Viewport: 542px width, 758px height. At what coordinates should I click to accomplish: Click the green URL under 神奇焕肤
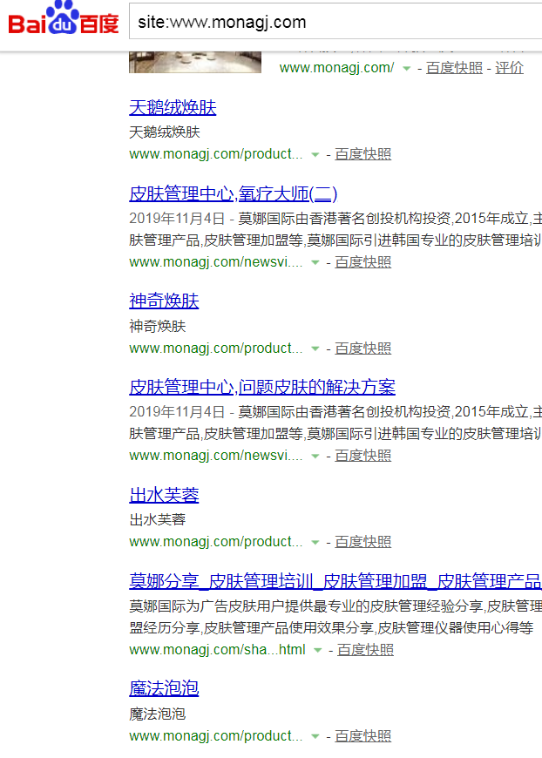(215, 348)
